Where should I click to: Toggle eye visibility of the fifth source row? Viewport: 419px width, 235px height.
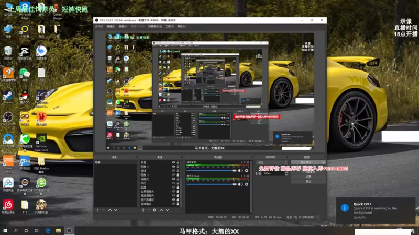point(173,179)
